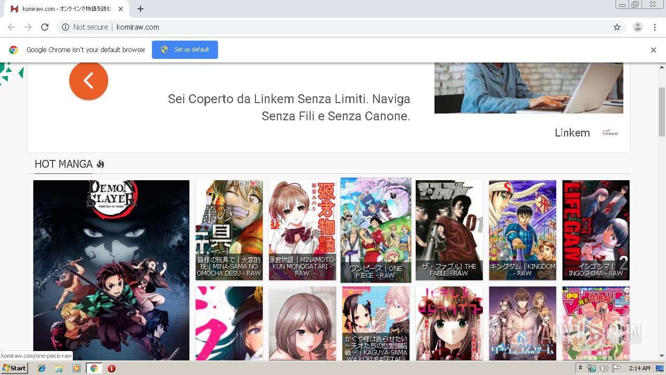This screenshot has width=666, height=375.
Task: Open the magazine cover manga in second row
Action: 596,323
